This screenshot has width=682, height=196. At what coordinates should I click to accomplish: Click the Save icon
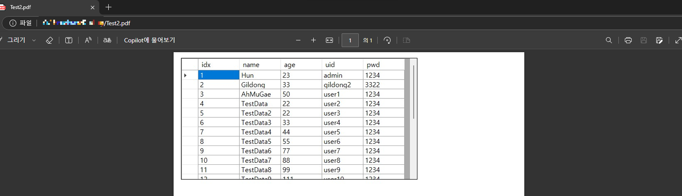coord(644,40)
